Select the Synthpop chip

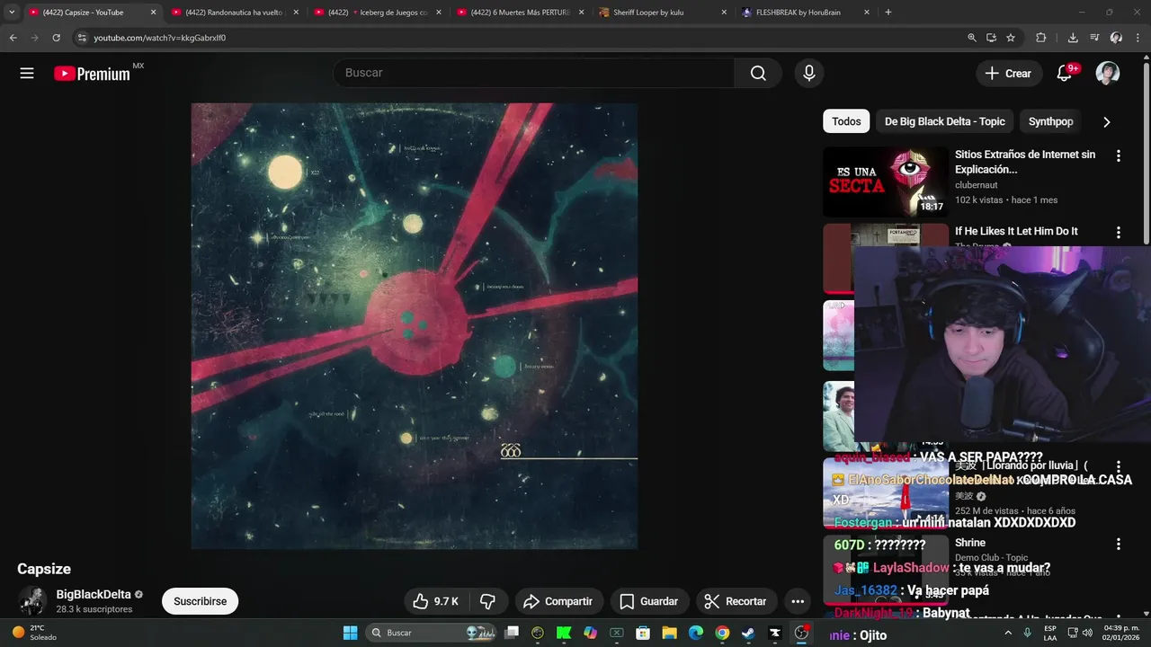tap(1050, 121)
